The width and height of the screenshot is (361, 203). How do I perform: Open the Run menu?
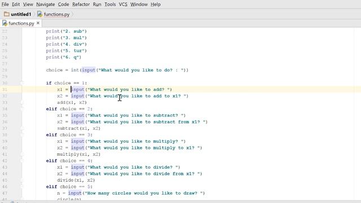[97, 5]
